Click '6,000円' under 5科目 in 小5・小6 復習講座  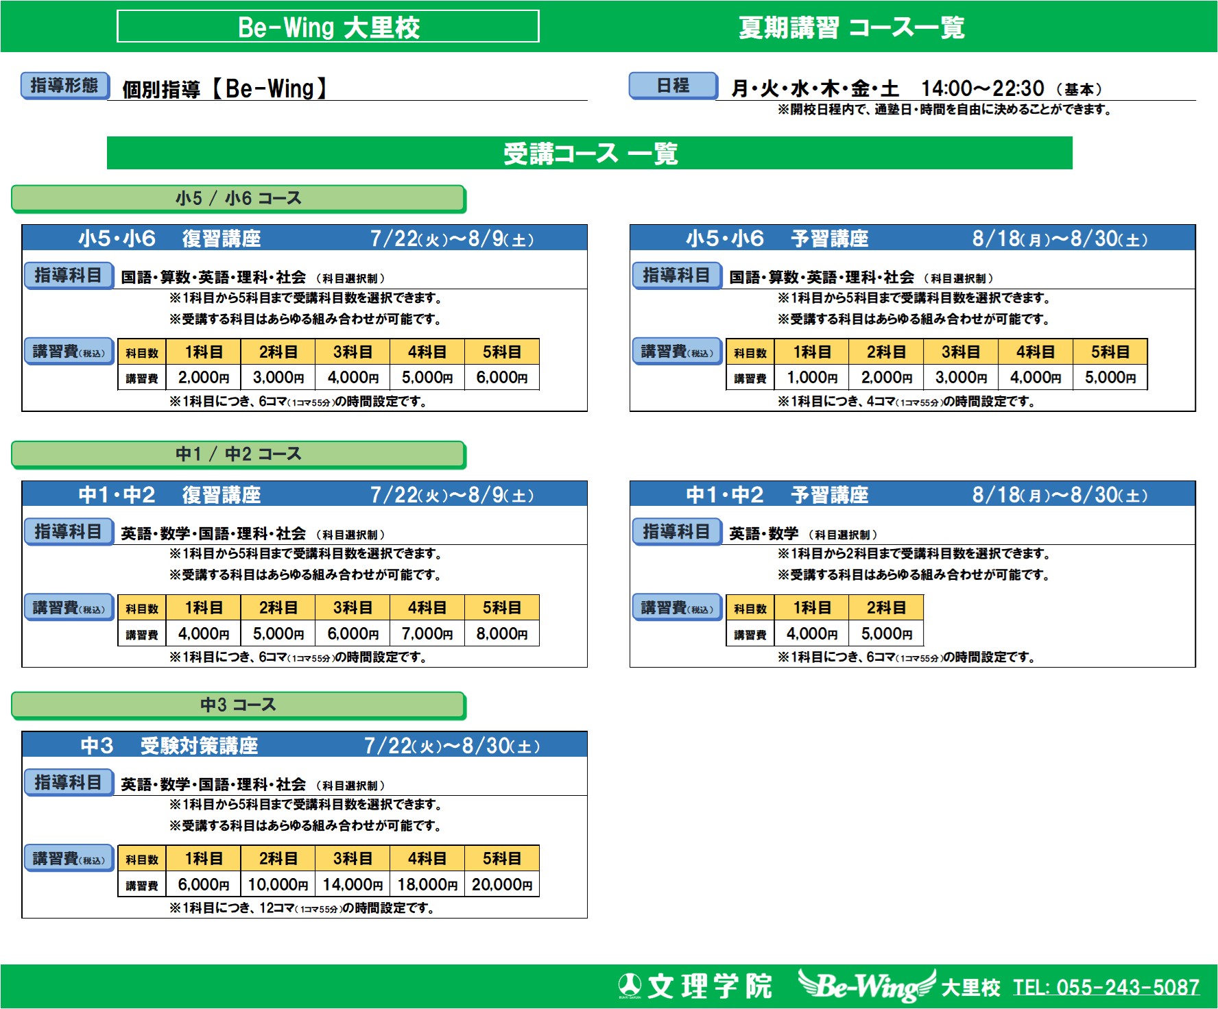pos(502,378)
